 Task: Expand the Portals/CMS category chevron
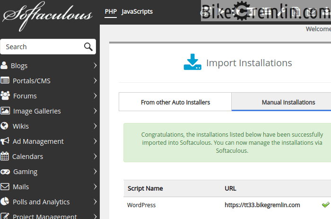(95, 81)
